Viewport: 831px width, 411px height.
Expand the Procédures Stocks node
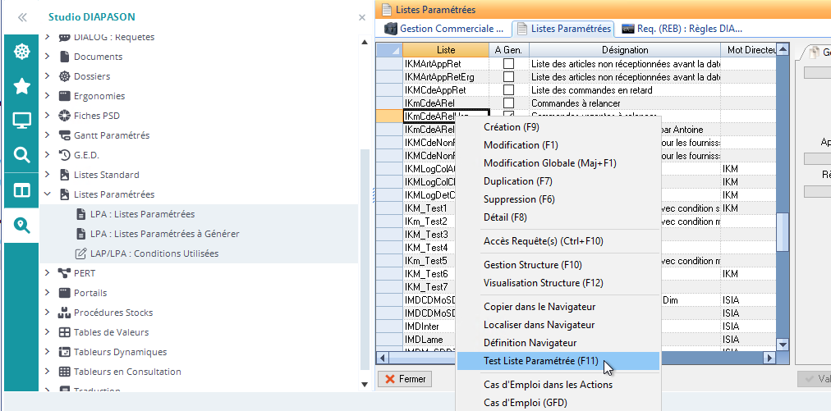[47, 313]
